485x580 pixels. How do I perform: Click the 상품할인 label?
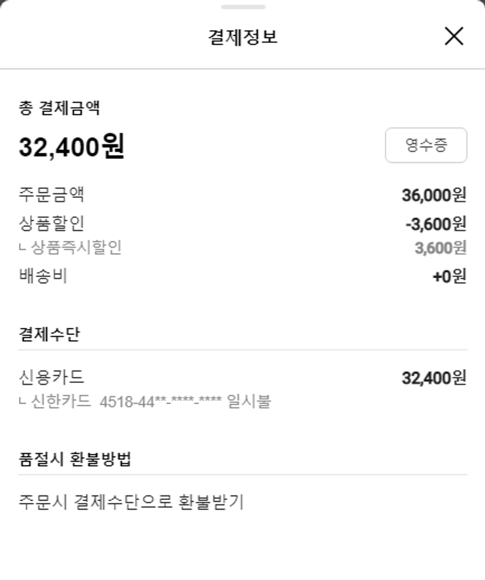coord(52,223)
